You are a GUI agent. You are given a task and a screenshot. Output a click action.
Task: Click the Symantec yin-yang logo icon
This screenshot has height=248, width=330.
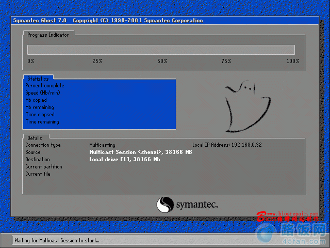pos(165,205)
